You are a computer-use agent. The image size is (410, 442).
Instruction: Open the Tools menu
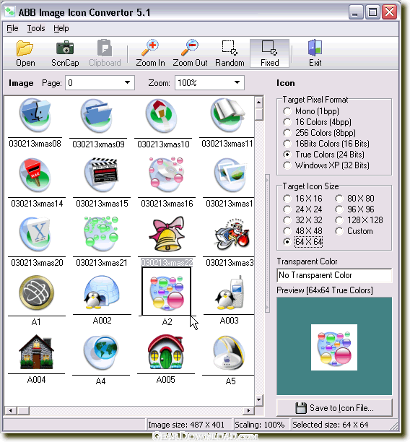click(36, 28)
